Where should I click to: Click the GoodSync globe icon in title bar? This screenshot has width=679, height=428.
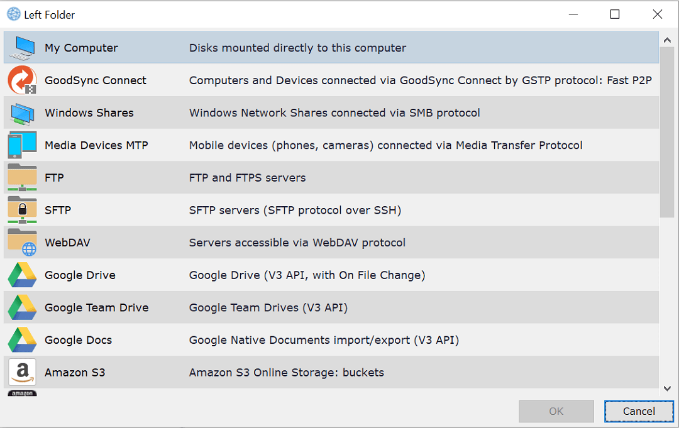(x=13, y=14)
